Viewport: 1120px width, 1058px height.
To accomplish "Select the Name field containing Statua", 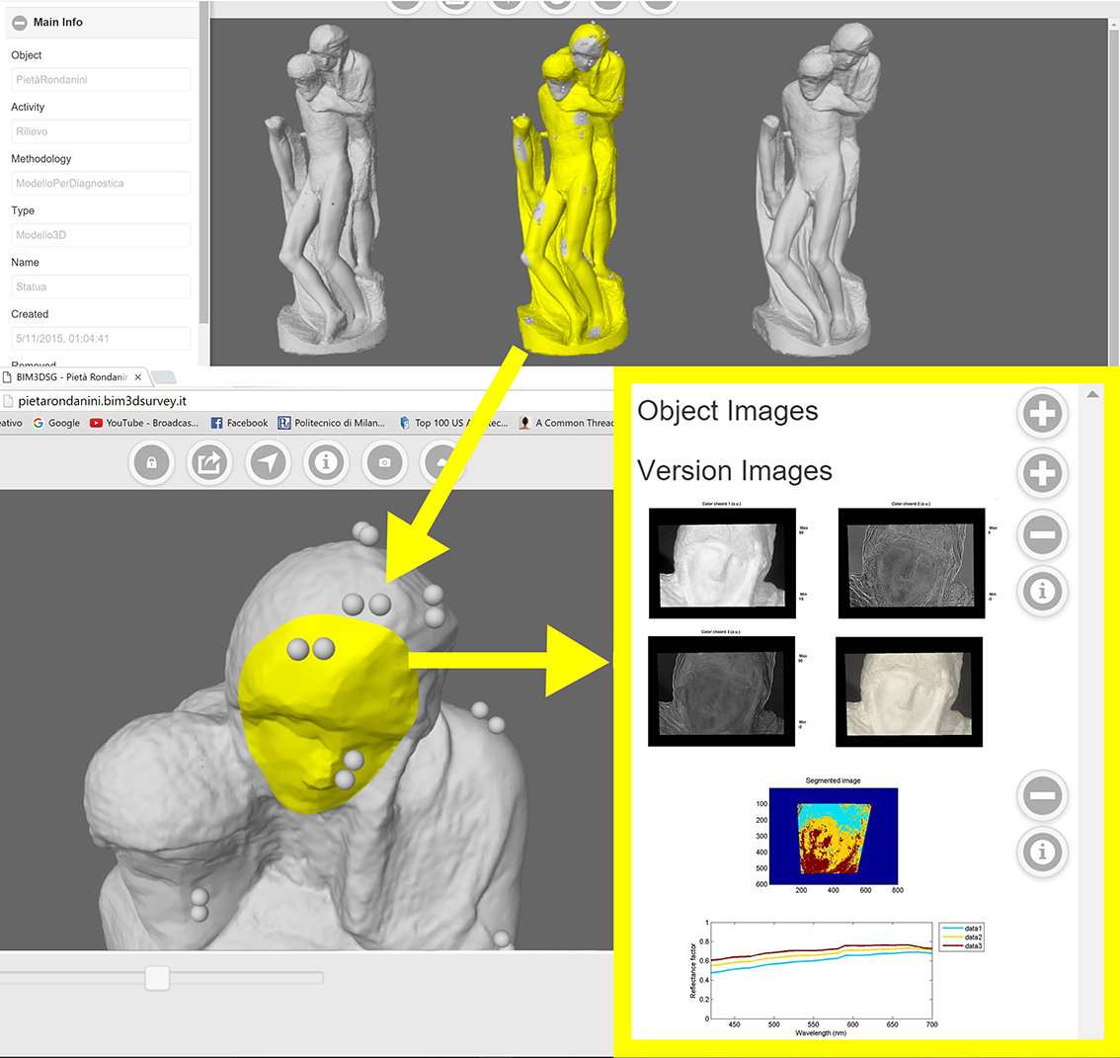I will click(x=101, y=286).
